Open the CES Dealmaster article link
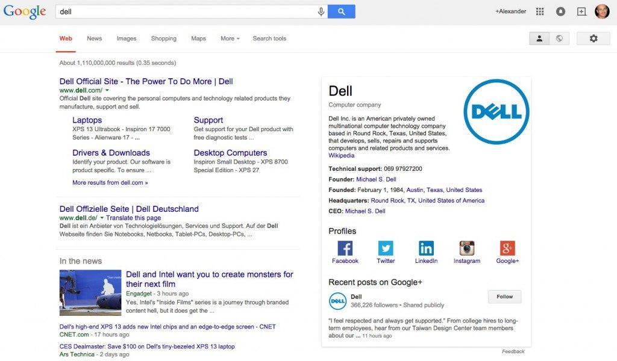This screenshot has height=361, width=617. click(x=147, y=347)
